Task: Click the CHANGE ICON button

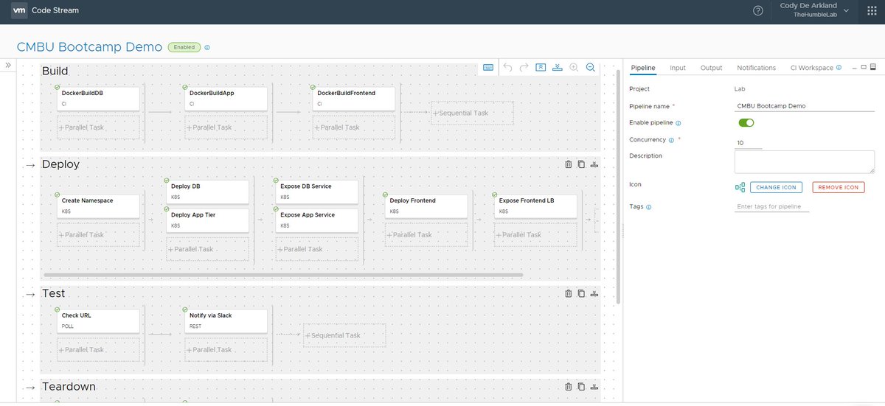Action: click(776, 187)
